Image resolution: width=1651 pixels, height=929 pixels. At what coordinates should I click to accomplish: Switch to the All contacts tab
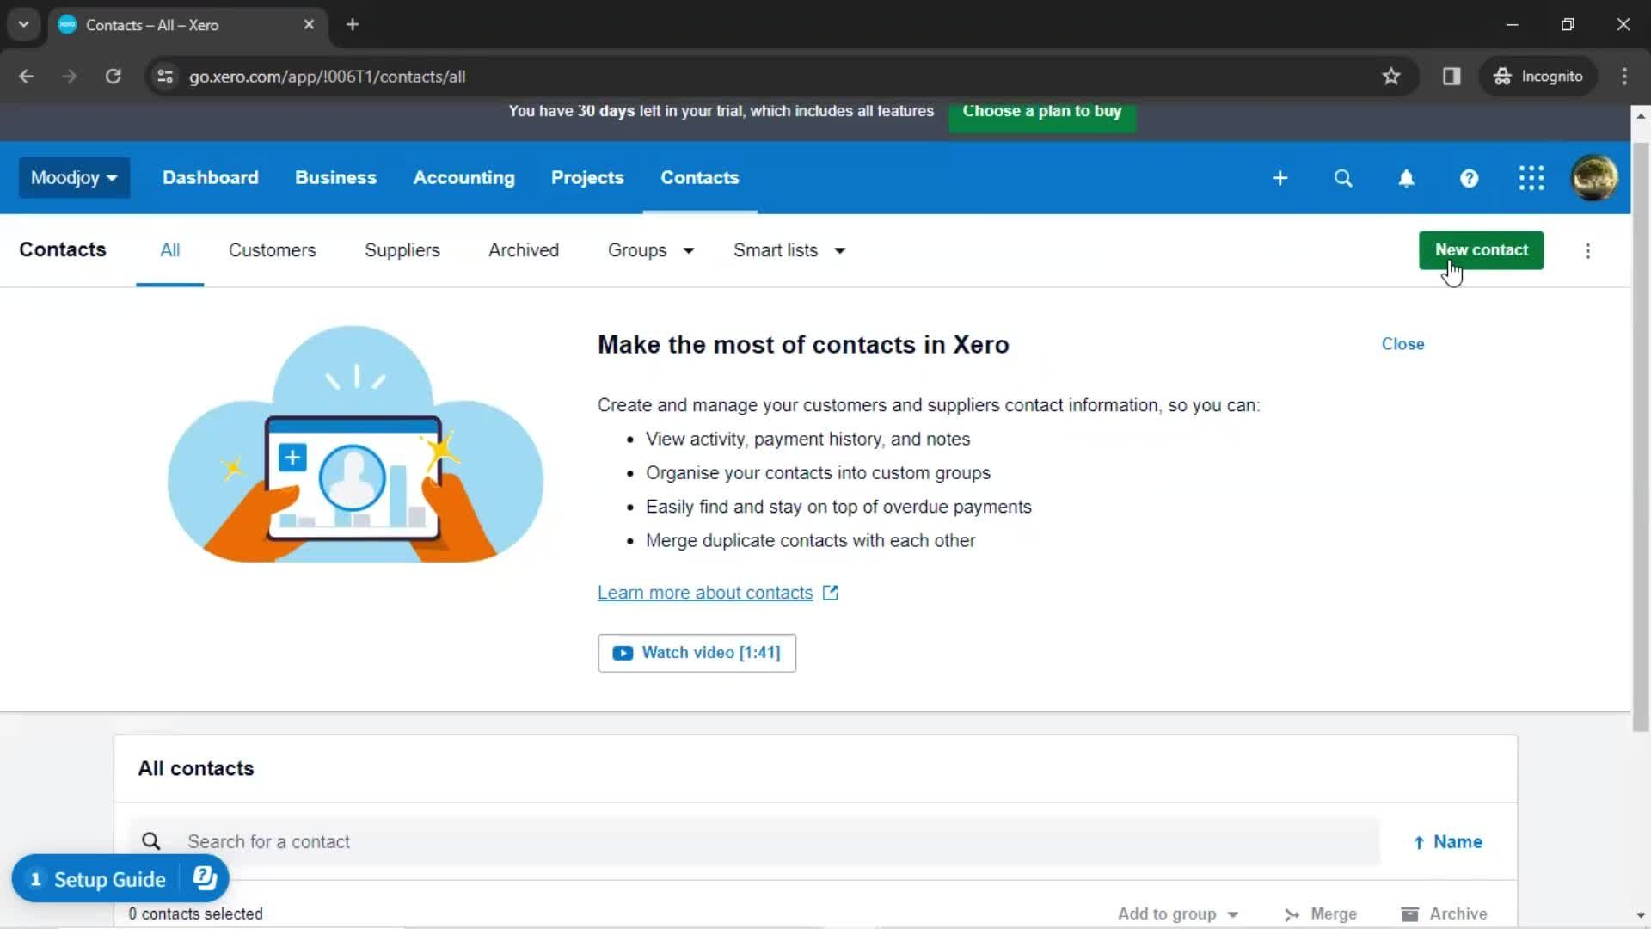(169, 250)
